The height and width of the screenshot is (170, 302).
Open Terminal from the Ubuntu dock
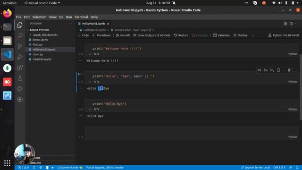[x=8, y=27]
